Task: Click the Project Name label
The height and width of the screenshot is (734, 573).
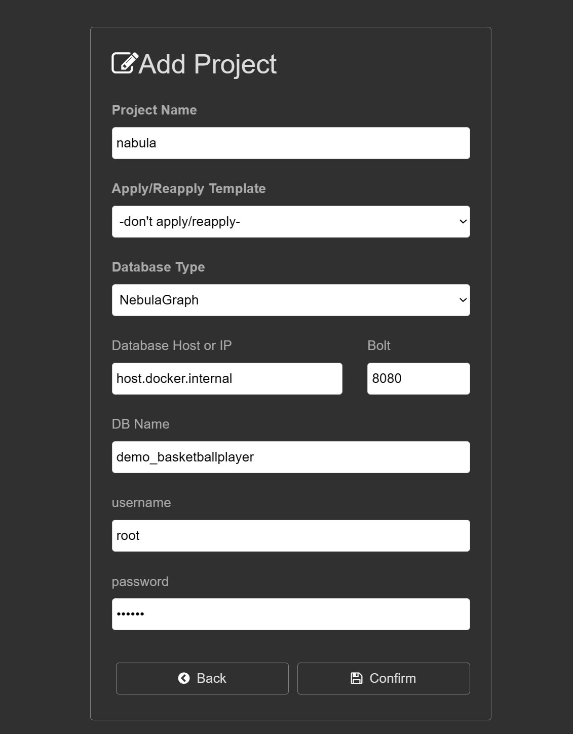Action: (155, 110)
